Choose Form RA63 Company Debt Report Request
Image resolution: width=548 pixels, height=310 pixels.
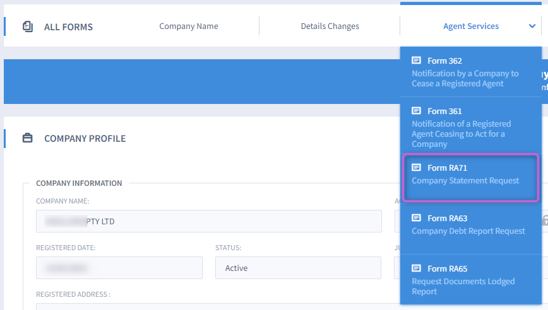471,229
